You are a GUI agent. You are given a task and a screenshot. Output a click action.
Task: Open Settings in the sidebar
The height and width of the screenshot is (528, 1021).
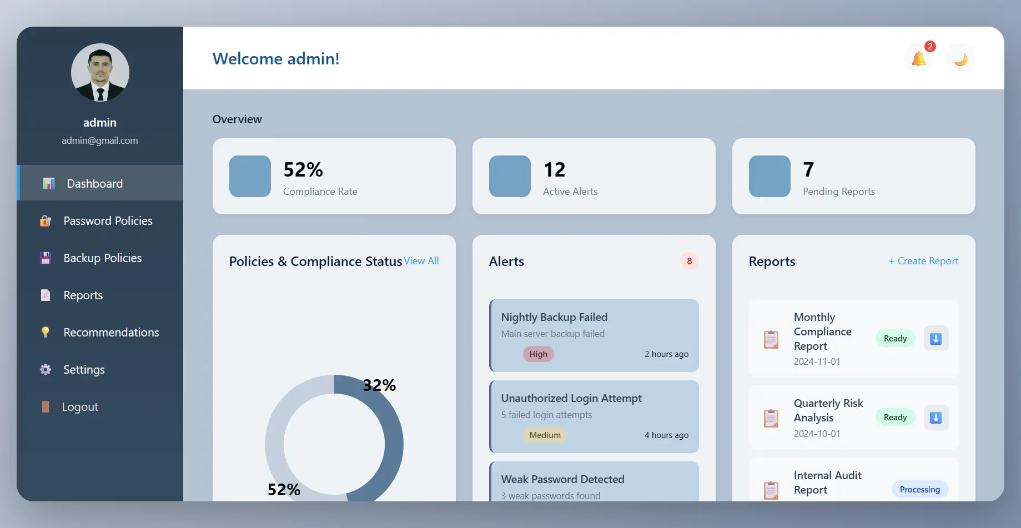tap(84, 370)
